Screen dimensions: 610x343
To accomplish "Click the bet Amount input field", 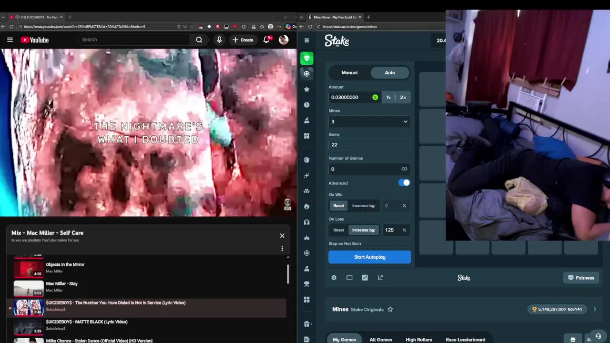I will point(355,97).
